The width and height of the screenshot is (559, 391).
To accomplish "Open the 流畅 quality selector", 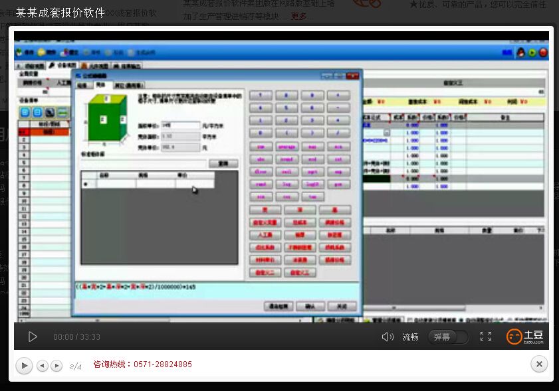I will 410,337.
